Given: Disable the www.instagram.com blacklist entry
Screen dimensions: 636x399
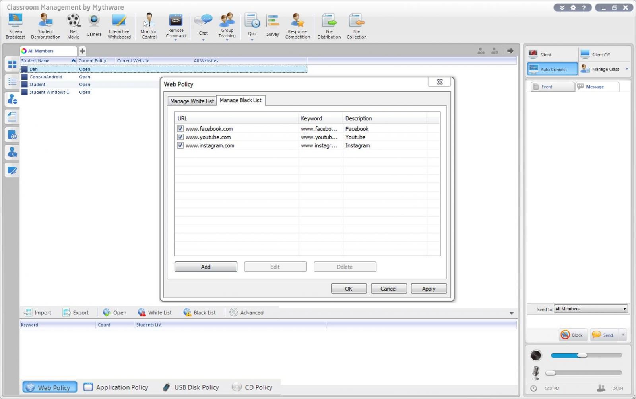Looking at the screenshot, I should coord(180,145).
